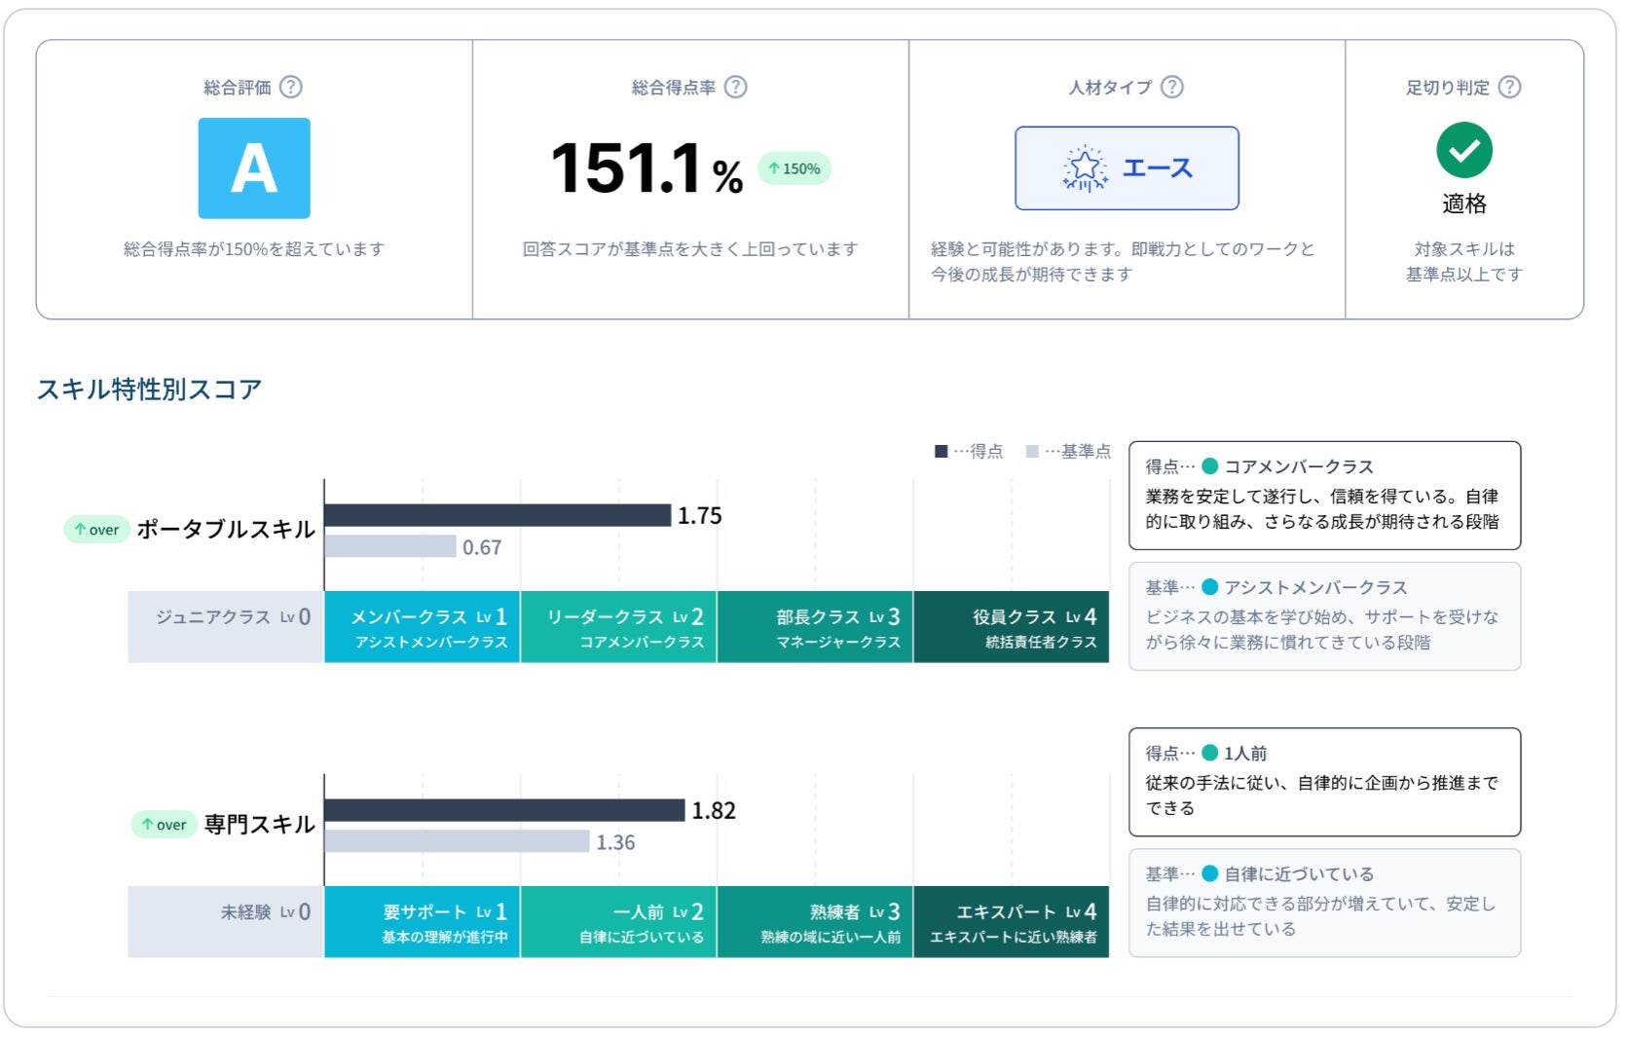Click the blue dot beside アシストメンバークラス
The width and height of the screenshot is (1626, 1038).
tap(1210, 586)
